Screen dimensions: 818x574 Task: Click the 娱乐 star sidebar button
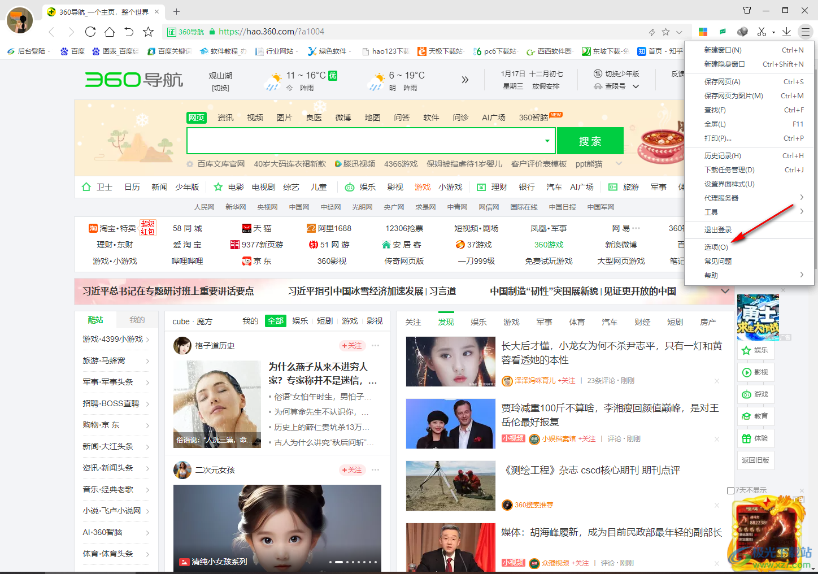tap(755, 350)
